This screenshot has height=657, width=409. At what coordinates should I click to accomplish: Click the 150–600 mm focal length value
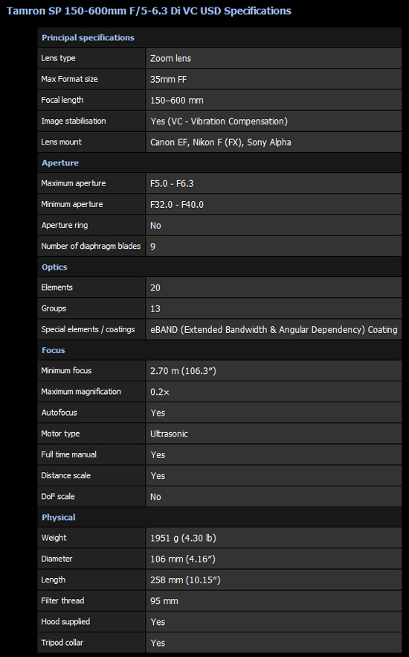tap(177, 101)
